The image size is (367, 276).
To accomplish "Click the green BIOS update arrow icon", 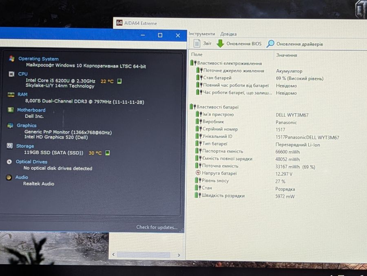I will [x=220, y=43].
